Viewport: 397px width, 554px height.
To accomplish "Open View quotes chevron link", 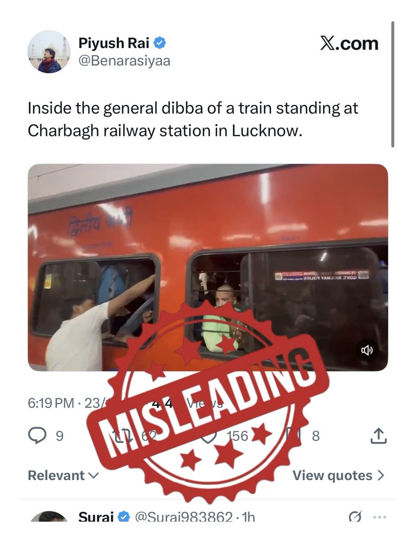I will coord(338,476).
